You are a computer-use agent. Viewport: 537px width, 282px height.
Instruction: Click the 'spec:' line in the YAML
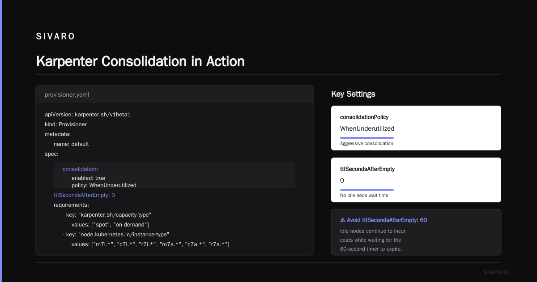coord(51,154)
